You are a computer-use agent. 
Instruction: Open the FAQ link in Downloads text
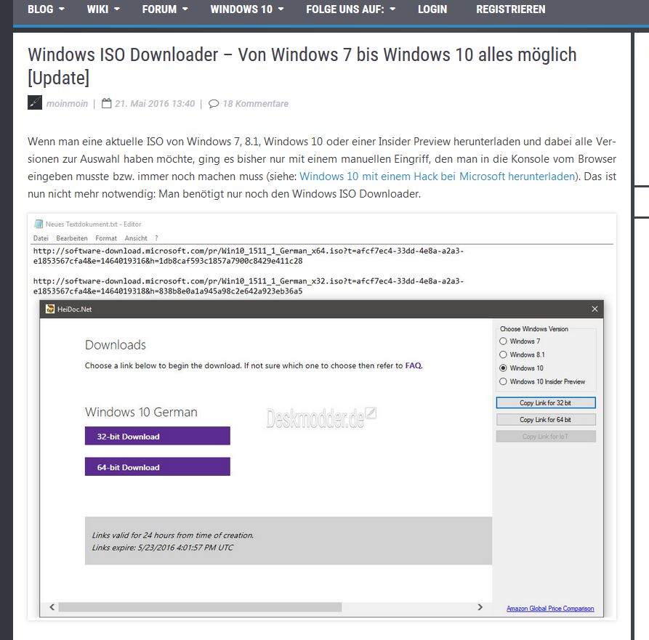click(414, 365)
